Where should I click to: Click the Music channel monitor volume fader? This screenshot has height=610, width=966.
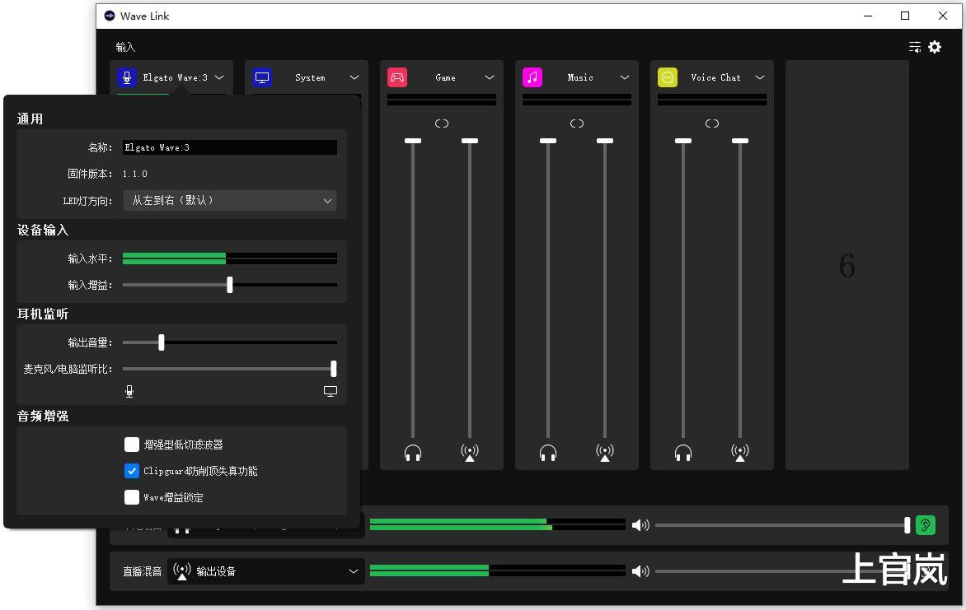click(547, 141)
